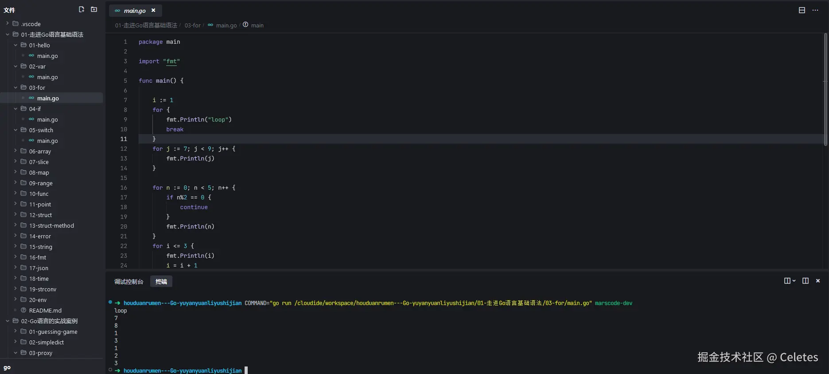Image resolution: width=829 pixels, height=374 pixels.
Task: Click 'package main' on line 1
Action: (159, 42)
